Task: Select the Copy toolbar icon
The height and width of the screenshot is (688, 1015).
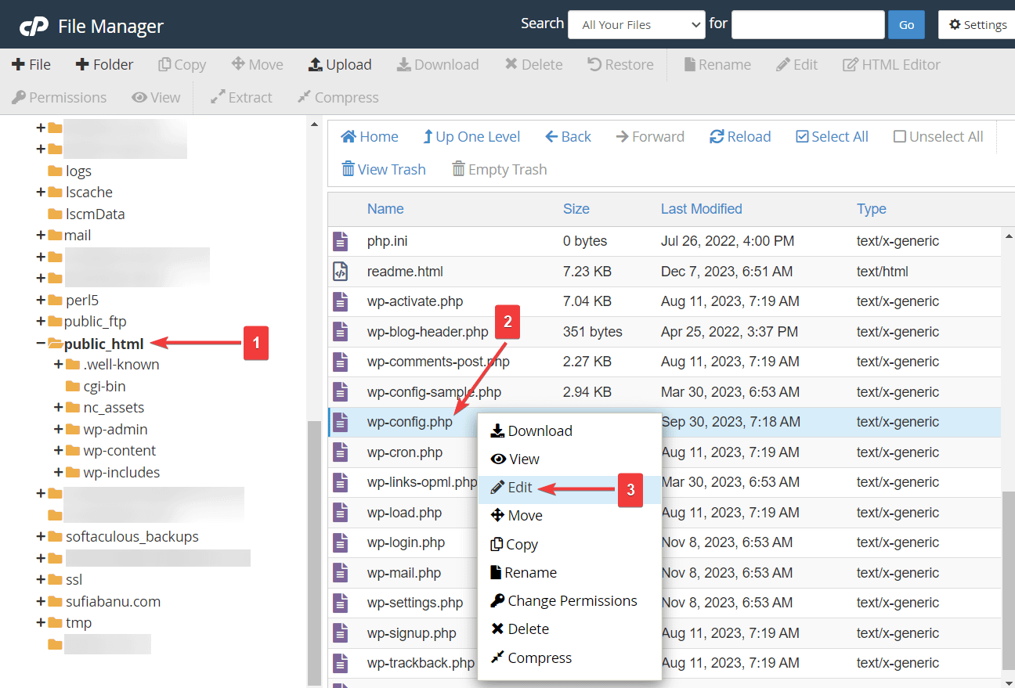Action: coord(182,64)
